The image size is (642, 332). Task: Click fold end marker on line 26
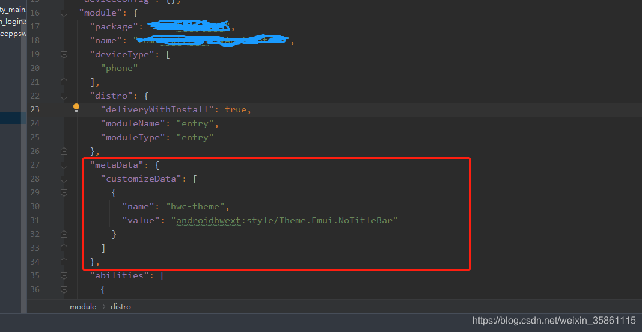(x=64, y=151)
